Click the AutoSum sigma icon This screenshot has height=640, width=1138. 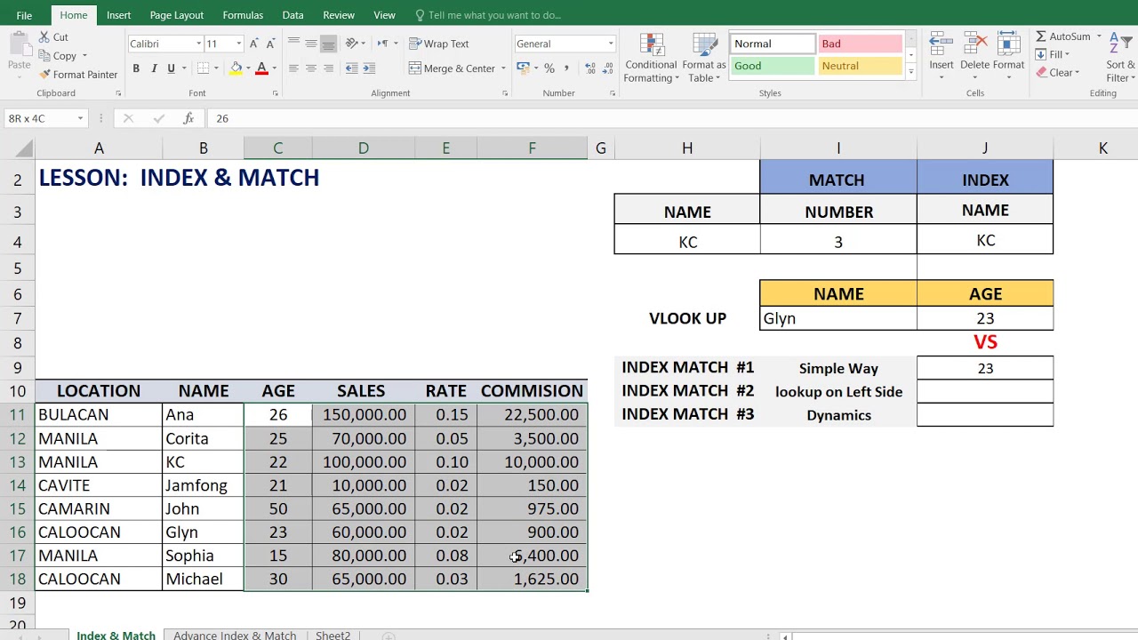1041,36
